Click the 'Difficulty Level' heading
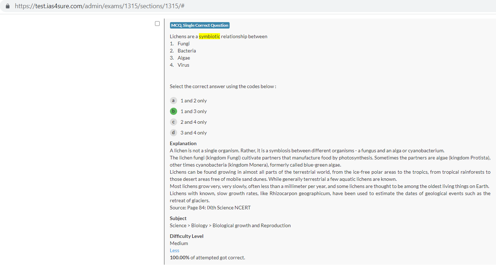The height and width of the screenshot is (265, 496). coord(186,236)
